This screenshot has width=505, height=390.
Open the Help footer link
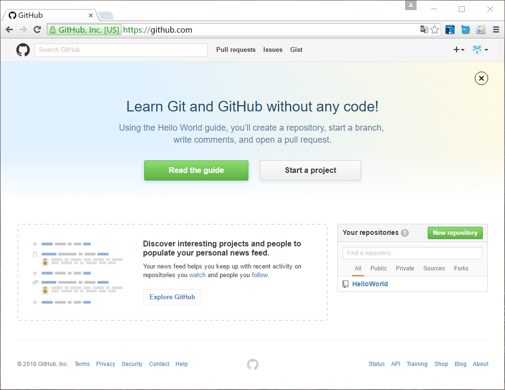181,364
